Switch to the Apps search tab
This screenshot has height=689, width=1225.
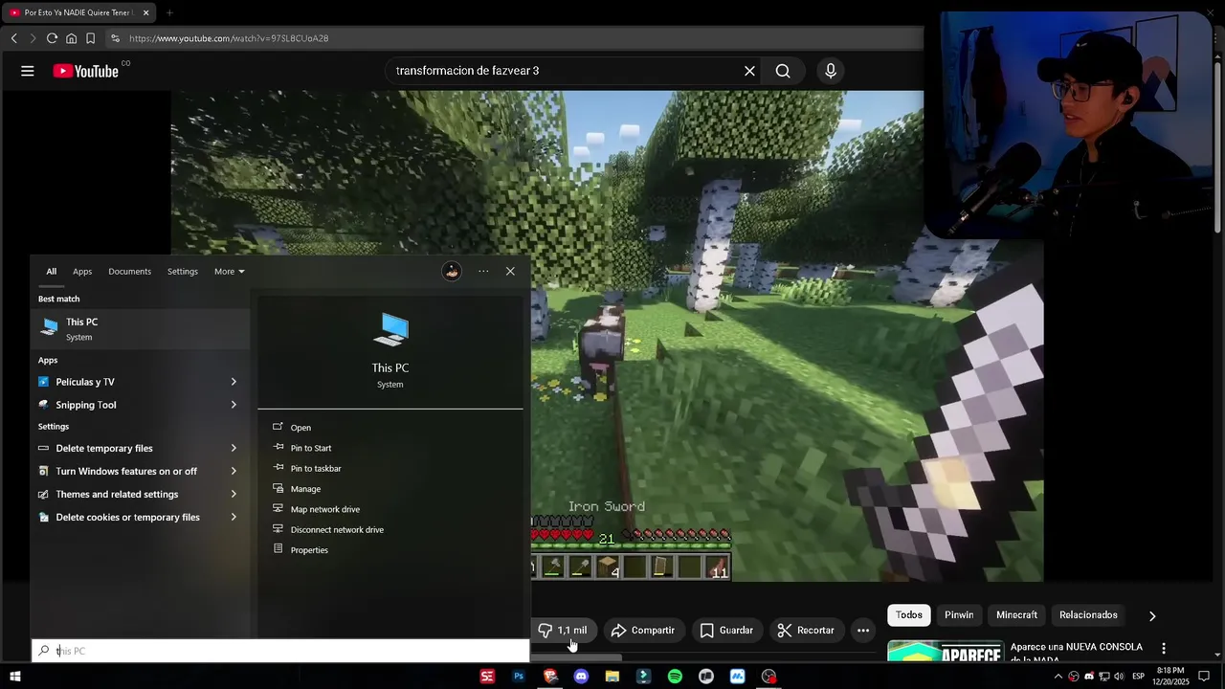(82, 272)
